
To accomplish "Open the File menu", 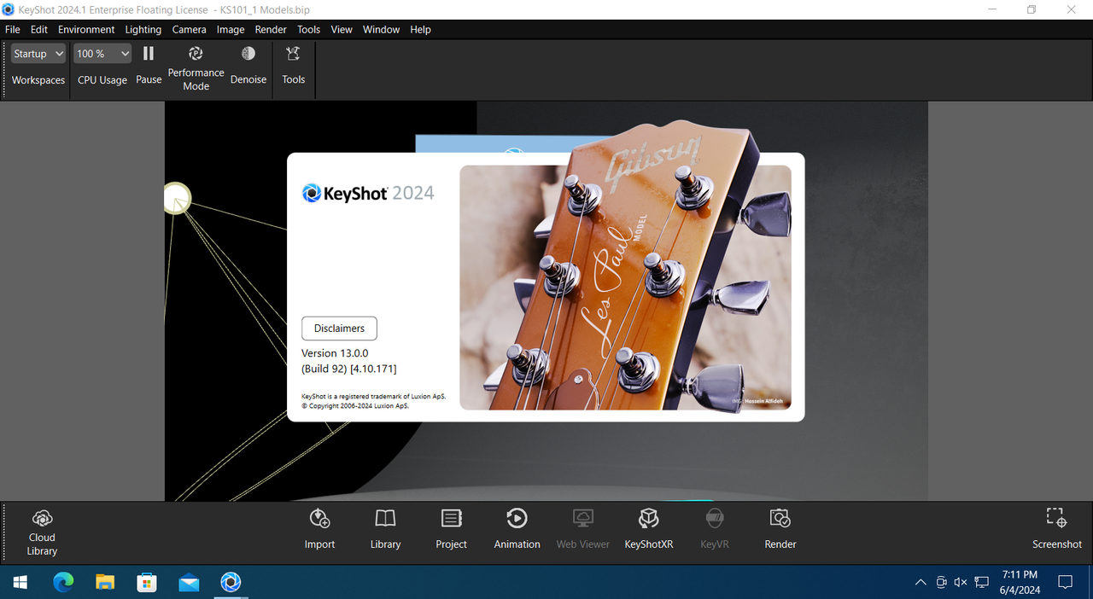I will tap(12, 29).
